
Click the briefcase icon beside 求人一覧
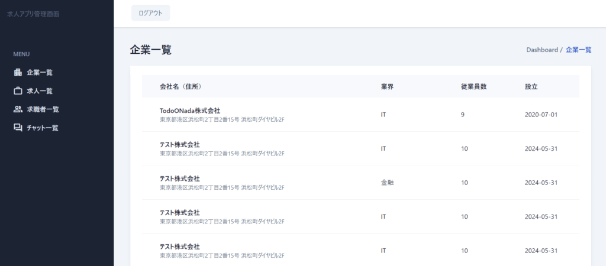(18, 91)
